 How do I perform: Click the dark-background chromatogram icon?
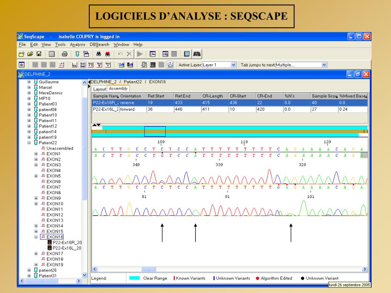(153, 65)
